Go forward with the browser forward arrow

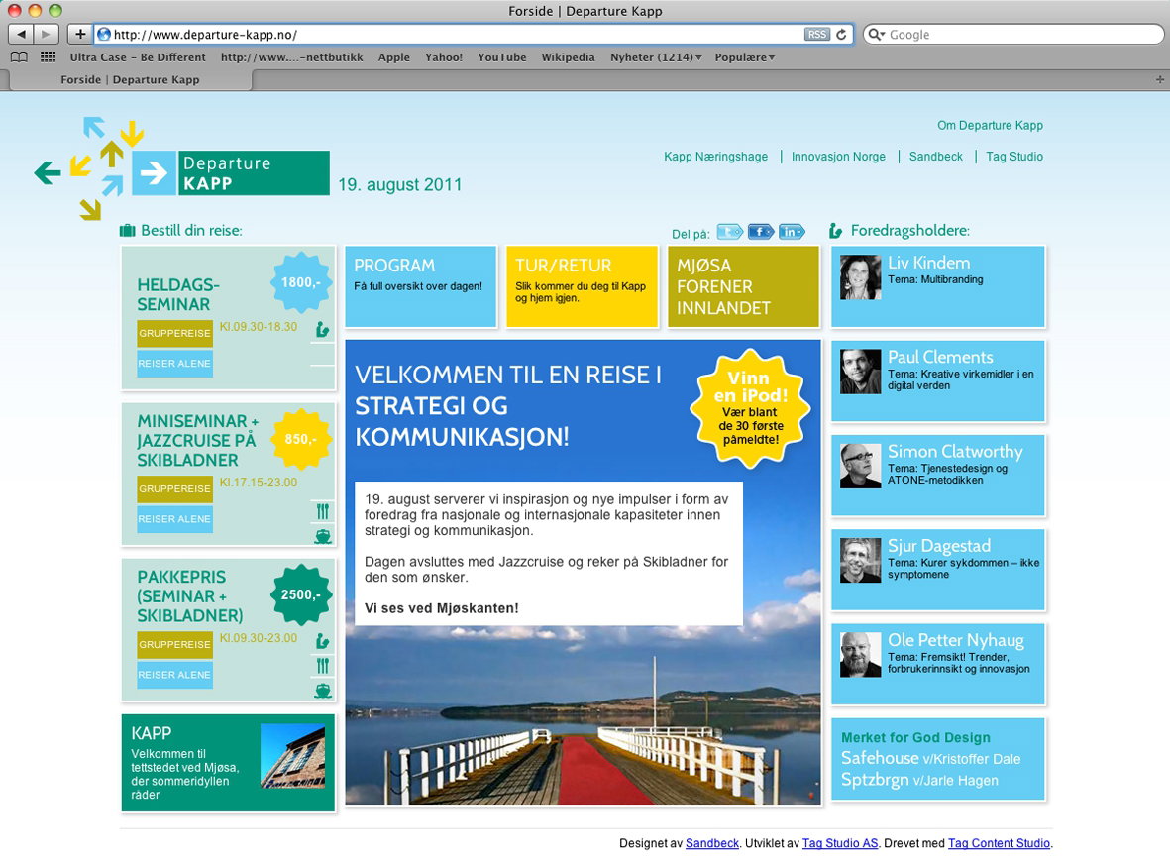tap(47, 35)
